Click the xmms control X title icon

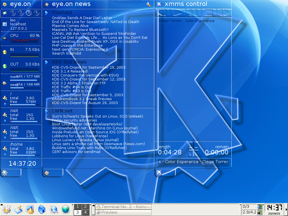(159, 4)
